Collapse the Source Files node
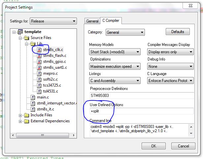This screenshot has width=203, height=159. [x=20, y=38]
